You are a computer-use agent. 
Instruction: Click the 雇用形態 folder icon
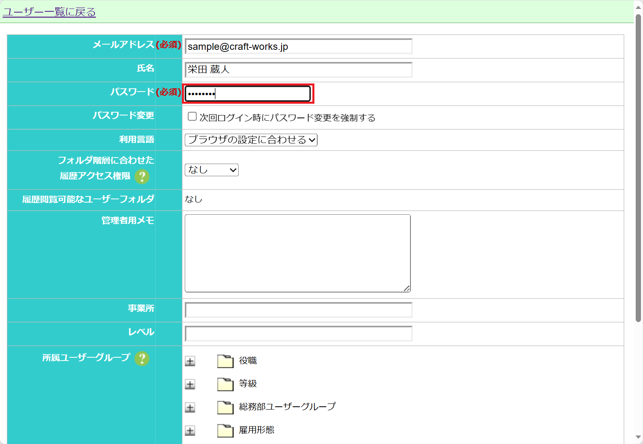pyautogui.click(x=225, y=431)
